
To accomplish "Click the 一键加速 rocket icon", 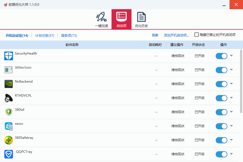I will pyautogui.click(x=101, y=17).
